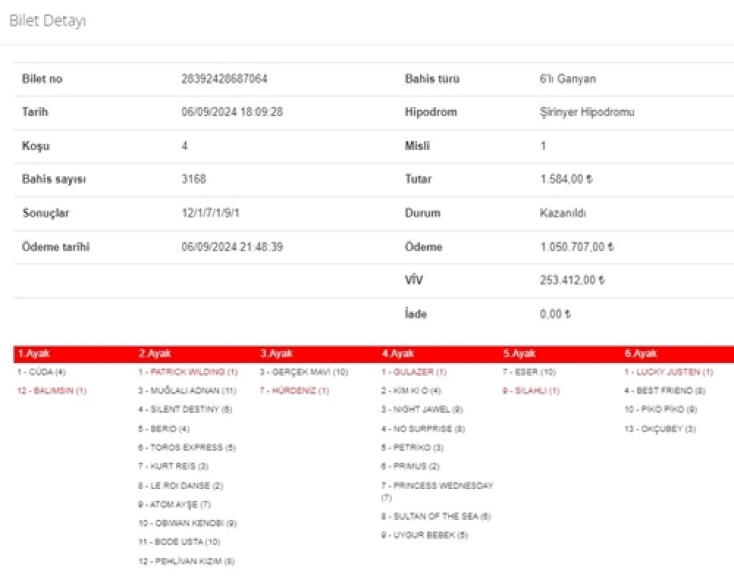
Task: Click the 4.Ayak column header
Action: [x=398, y=354]
